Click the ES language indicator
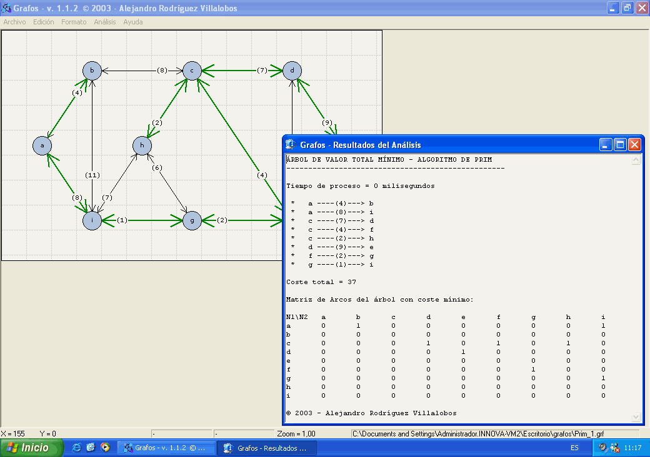 pos(574,448)
